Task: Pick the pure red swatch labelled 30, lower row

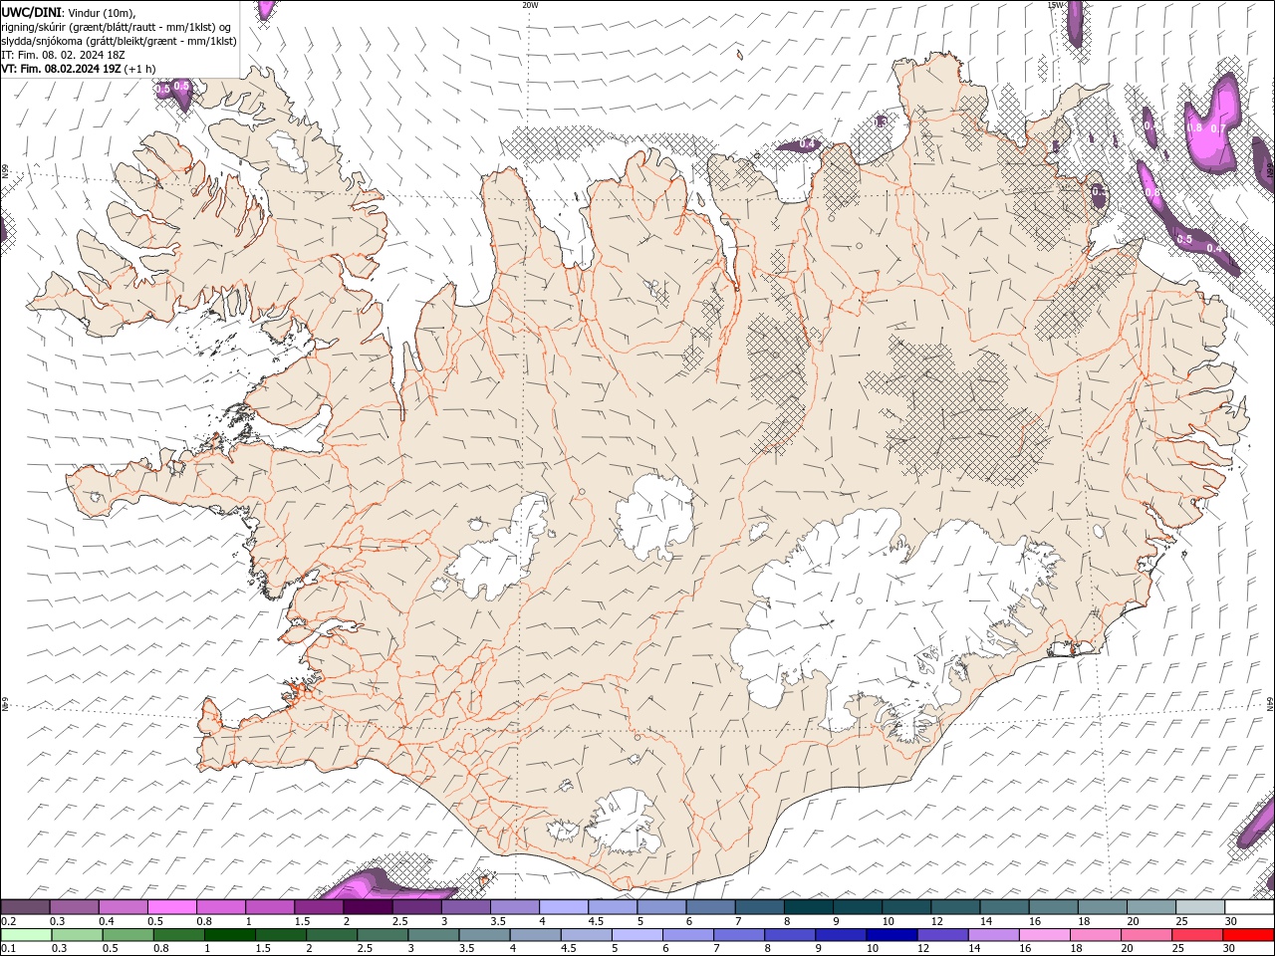Action: coord(1248,935)
